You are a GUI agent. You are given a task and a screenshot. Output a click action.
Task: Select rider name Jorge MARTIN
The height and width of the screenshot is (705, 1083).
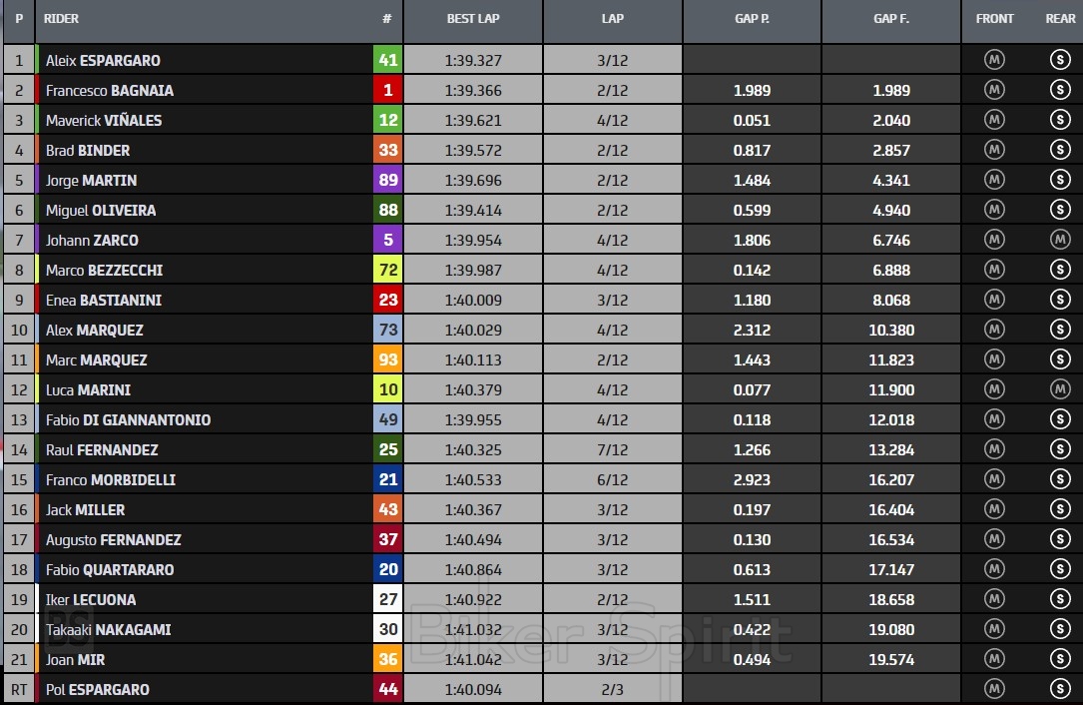click(92, 181)
